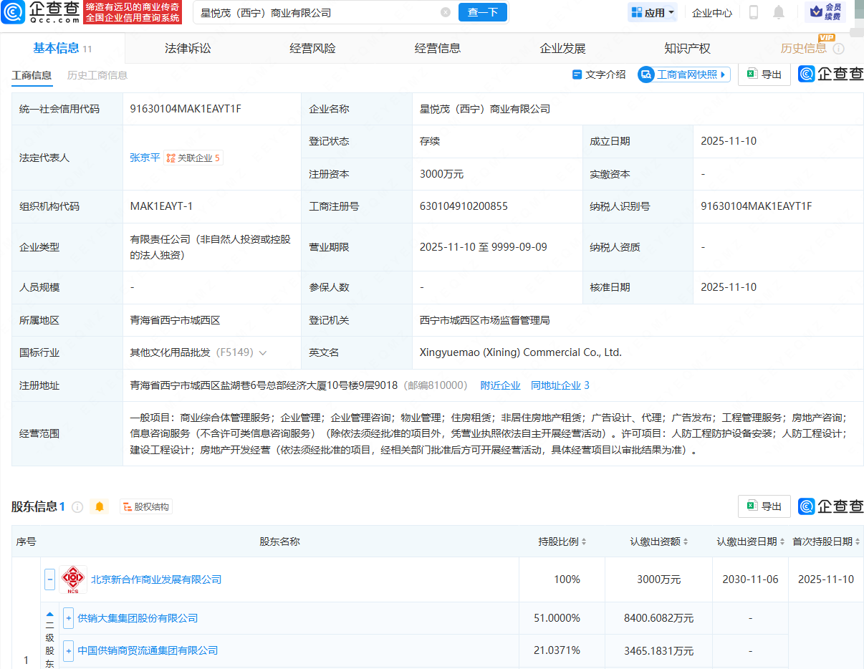This screenshot has height=669, width=864.
Task: Click the notification bell icon in the top bar
Action: (x=777, y=13)
